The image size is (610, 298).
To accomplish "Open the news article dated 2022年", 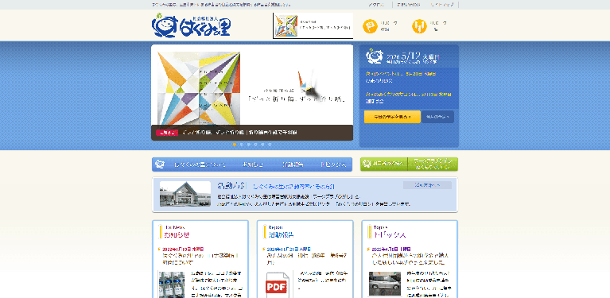I will point(200,259).
